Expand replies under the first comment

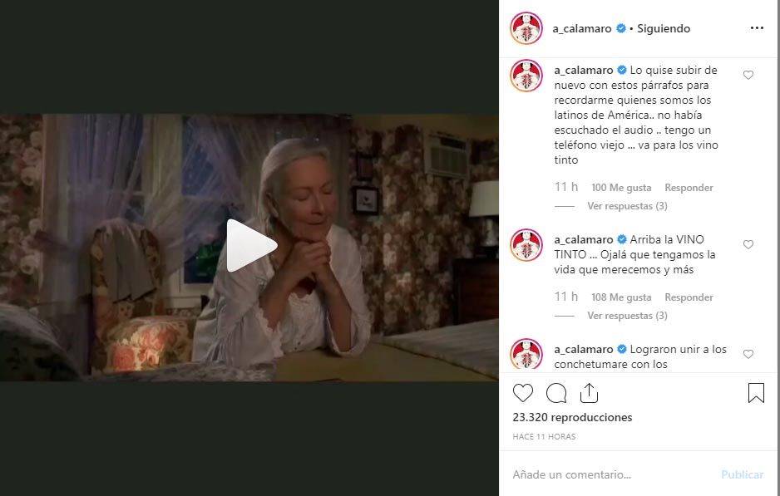tap(627, 206)
